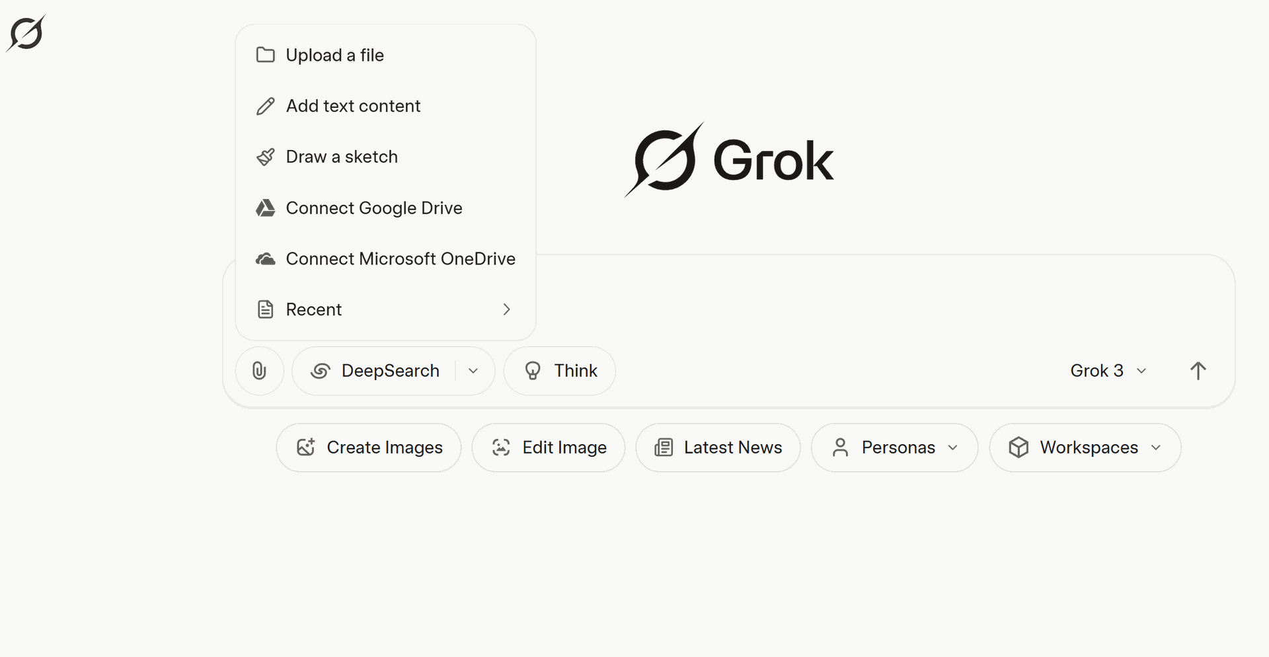Click the up-arrow send button

pyautogui.click(x=1198, y=371)
